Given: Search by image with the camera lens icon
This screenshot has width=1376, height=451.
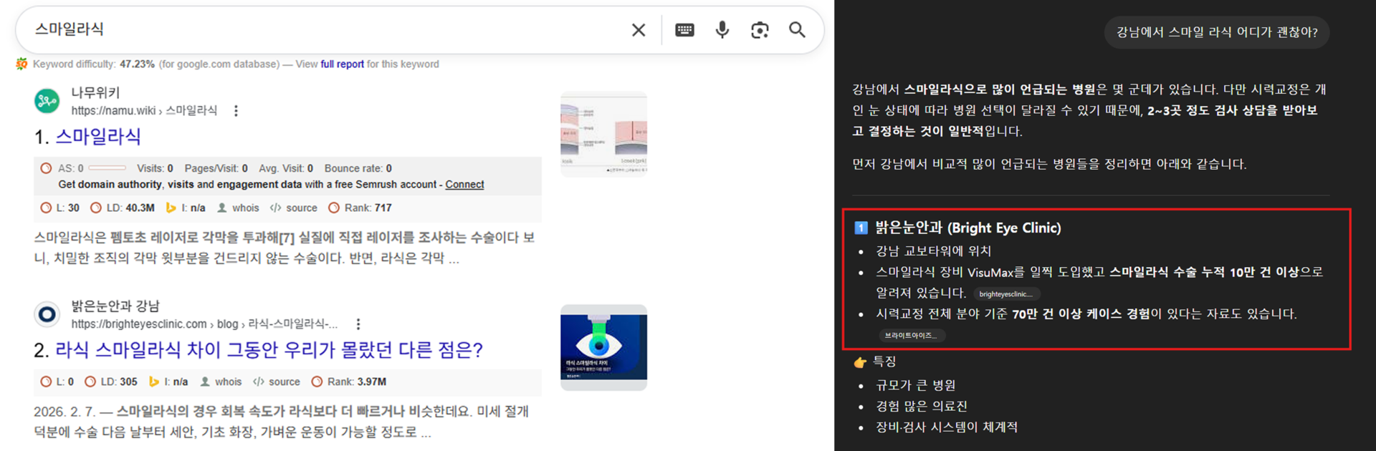Looking at the screenshot, I should [760, 30].
